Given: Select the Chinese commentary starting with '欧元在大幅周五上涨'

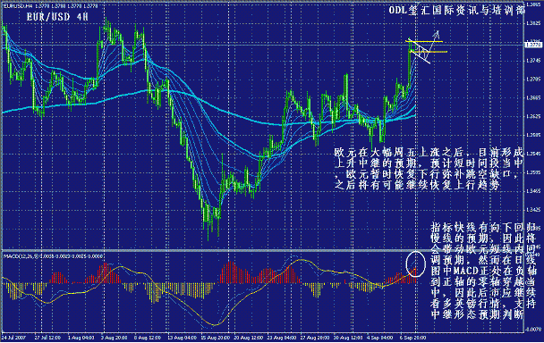Looking at the screenshot, I should (429, 169).
